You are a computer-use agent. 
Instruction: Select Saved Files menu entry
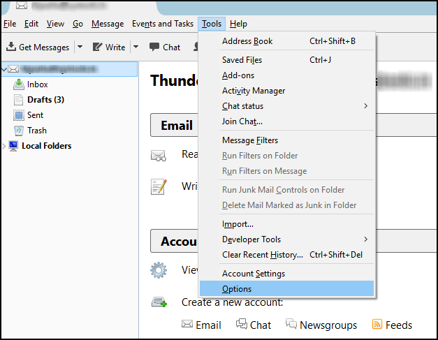tap(286, 60)
